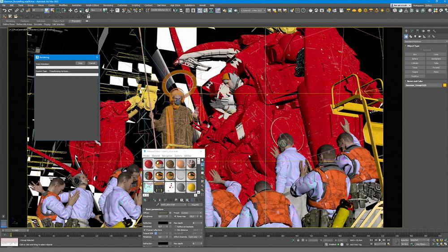Image resolution: width=448 pixels, height=252 pixels.
Task: Open Material Editor Utilities menu
Action: (x=188, y=156)
